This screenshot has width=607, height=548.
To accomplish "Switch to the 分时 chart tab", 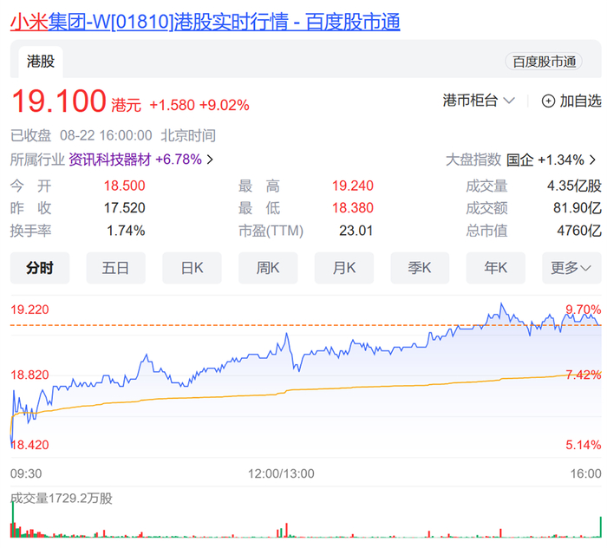I will click(x=40, y=268).
